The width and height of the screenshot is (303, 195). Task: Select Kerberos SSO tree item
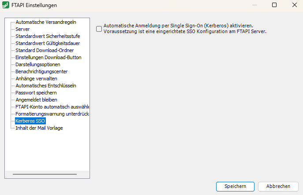pyautogui.click(x=30, y=121)
